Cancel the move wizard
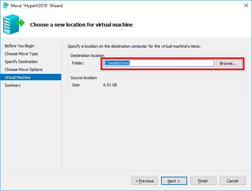Screen dimensions: 252x191 pos(233,181)
